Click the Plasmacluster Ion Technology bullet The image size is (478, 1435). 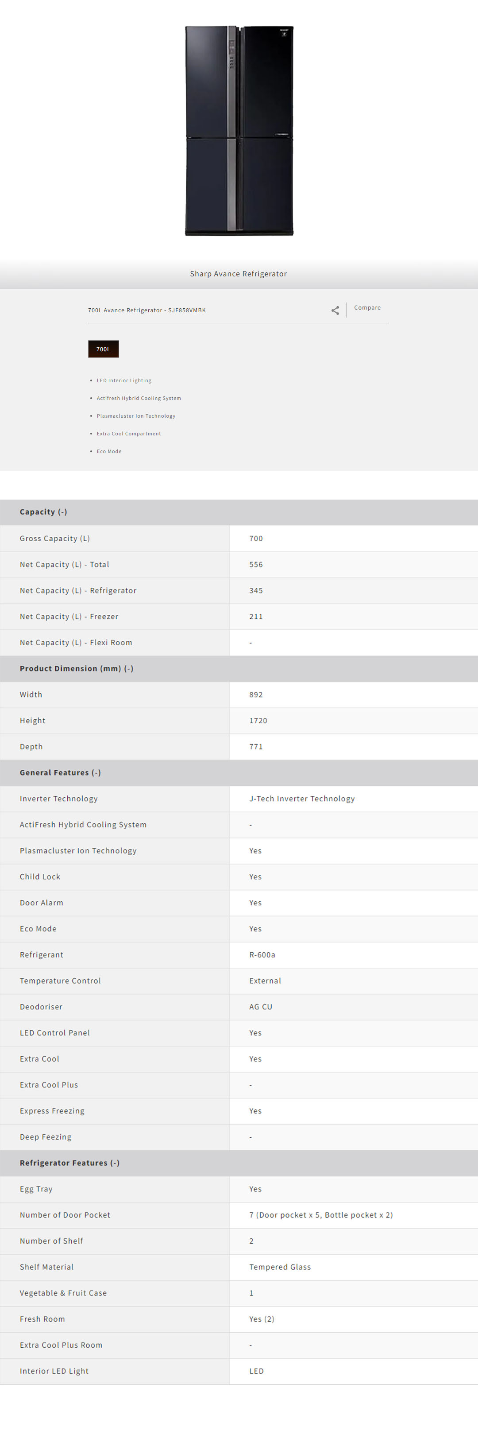(x=136, y=416)
